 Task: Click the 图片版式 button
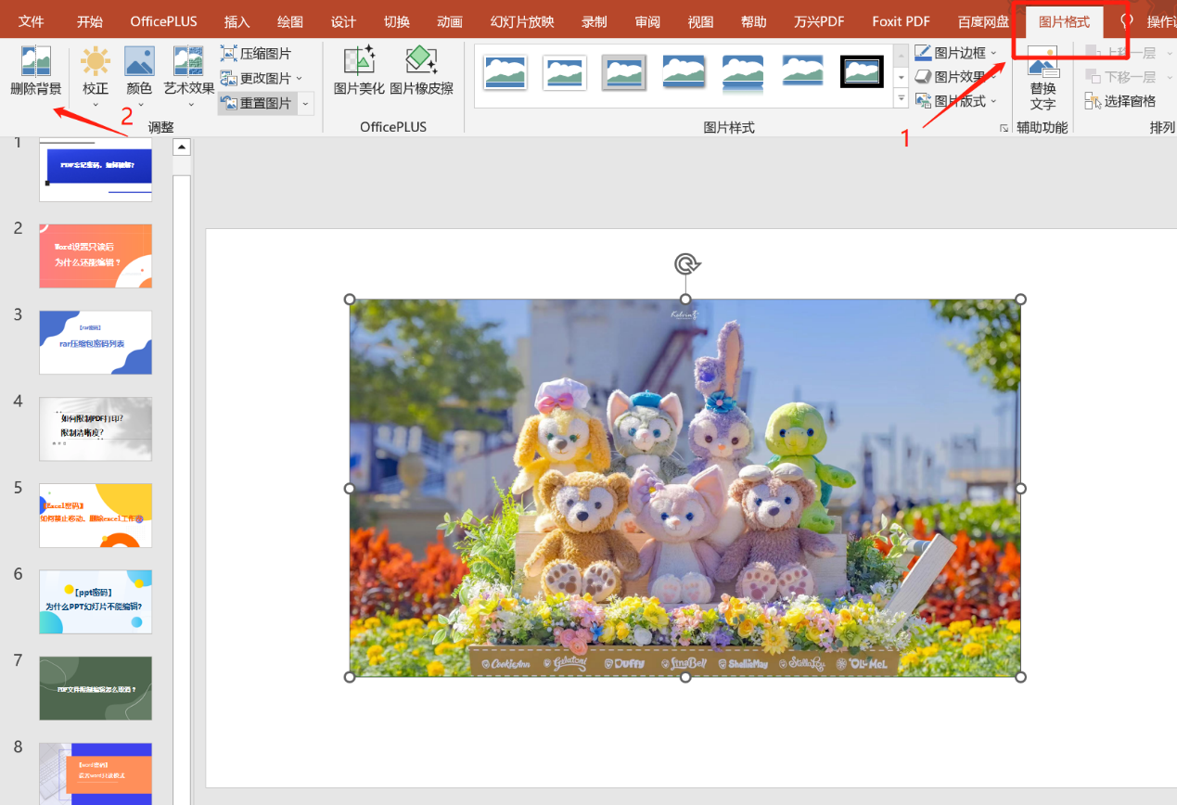pyautogui.click(x=956, y=101)
